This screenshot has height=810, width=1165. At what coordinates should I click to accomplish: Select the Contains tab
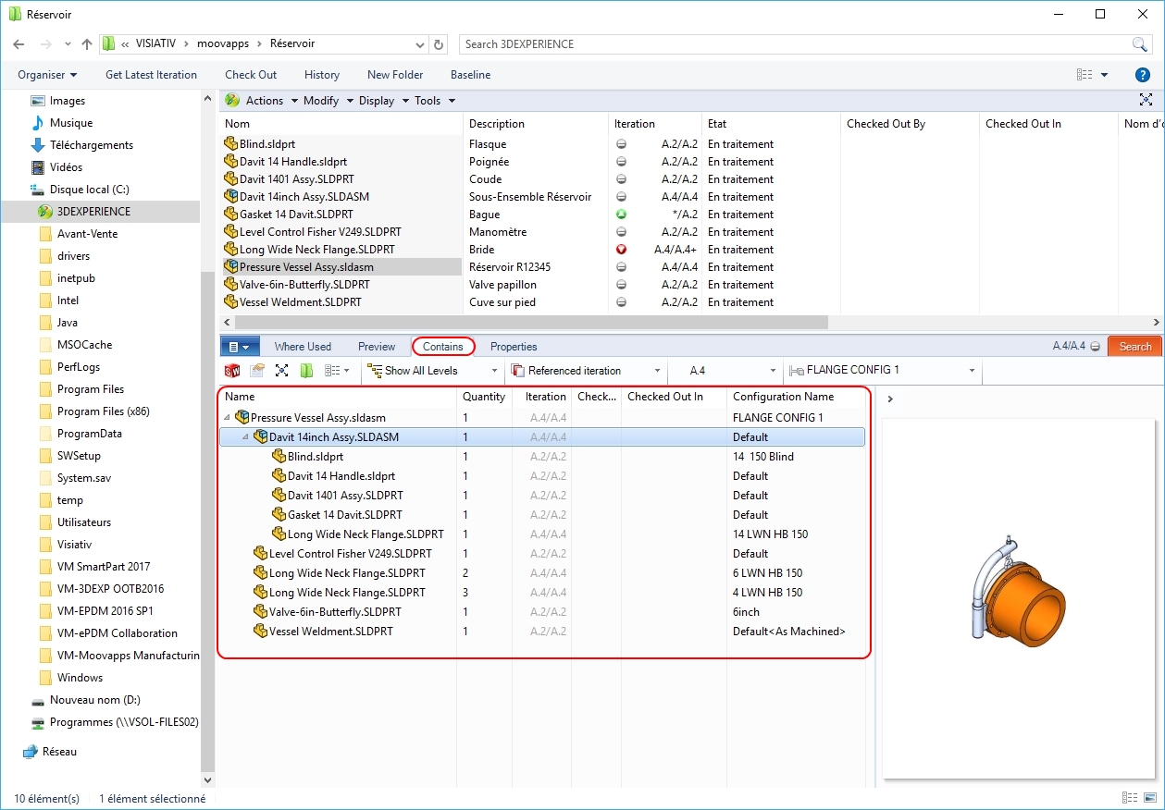[443, 347]
